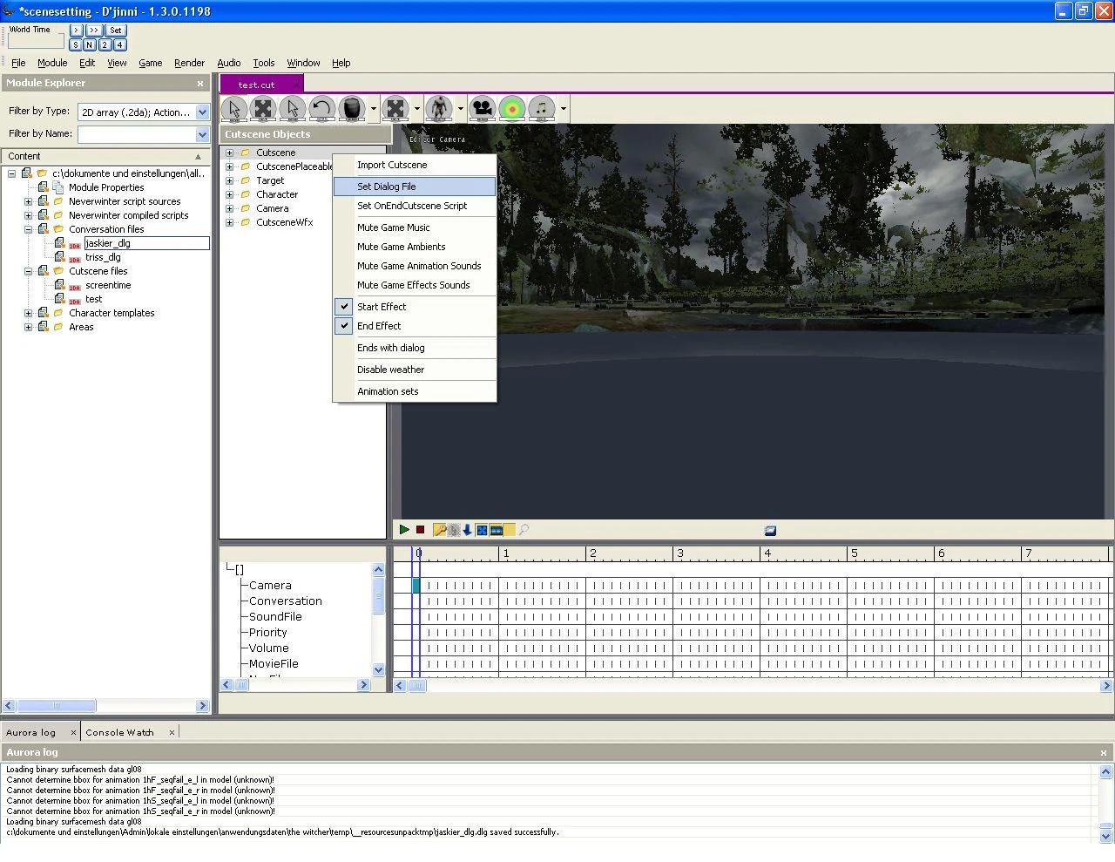This screenshot has height=862, width=1115.
Task: Expand the Camera node in Cutscene Objects
Action: point(230,208)
